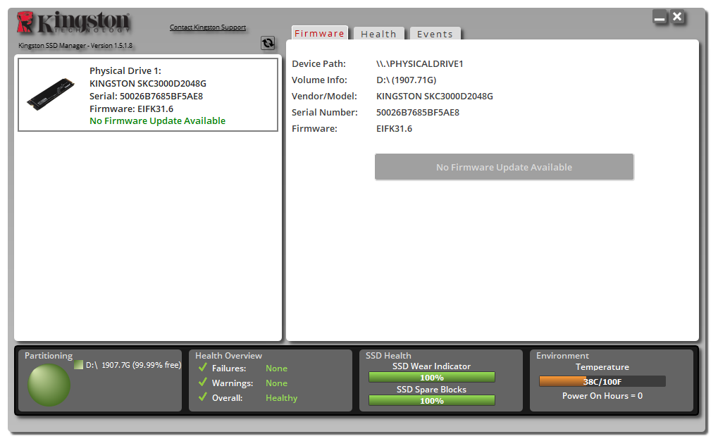Viewport: 718px width, 446px height.
Task: Open the Health tab
Action: [x=378, y=34]
